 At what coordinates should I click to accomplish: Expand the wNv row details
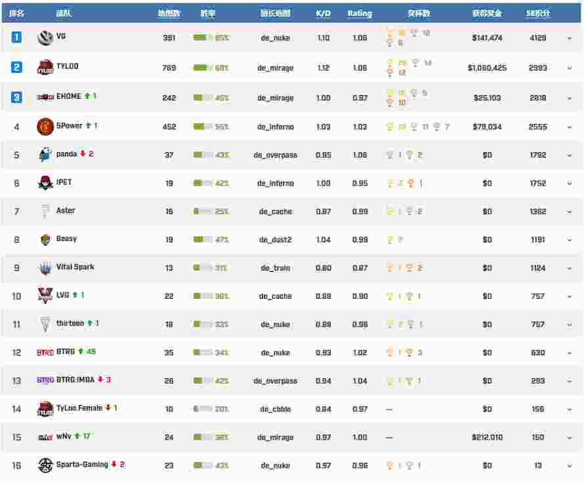(569, 438)
